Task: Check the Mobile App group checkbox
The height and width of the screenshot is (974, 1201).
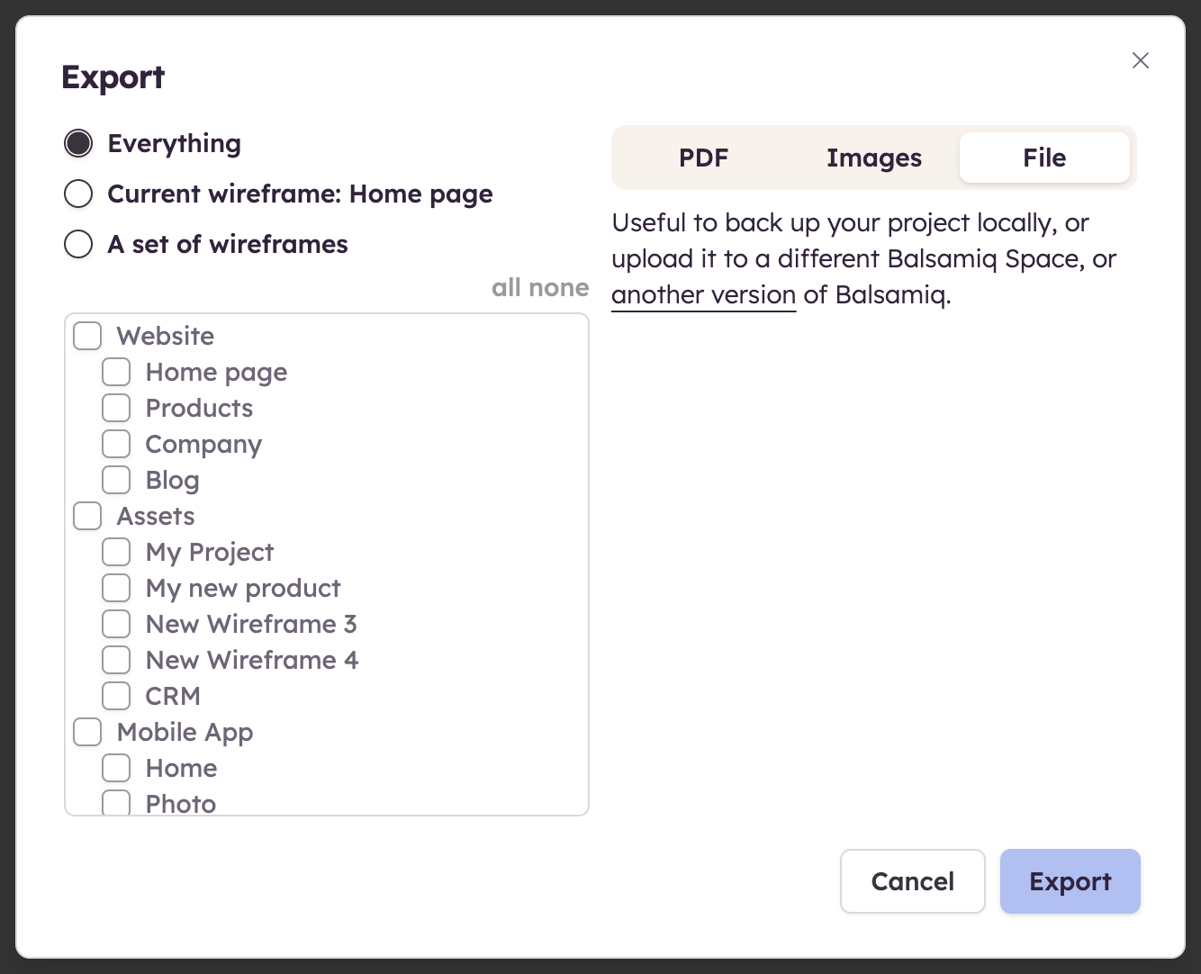Action: 87,732
